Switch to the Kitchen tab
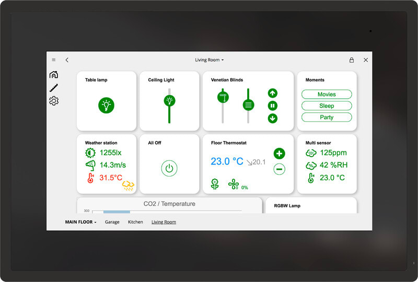This screenshot has width=418, height=282. (x=135, y=222)
